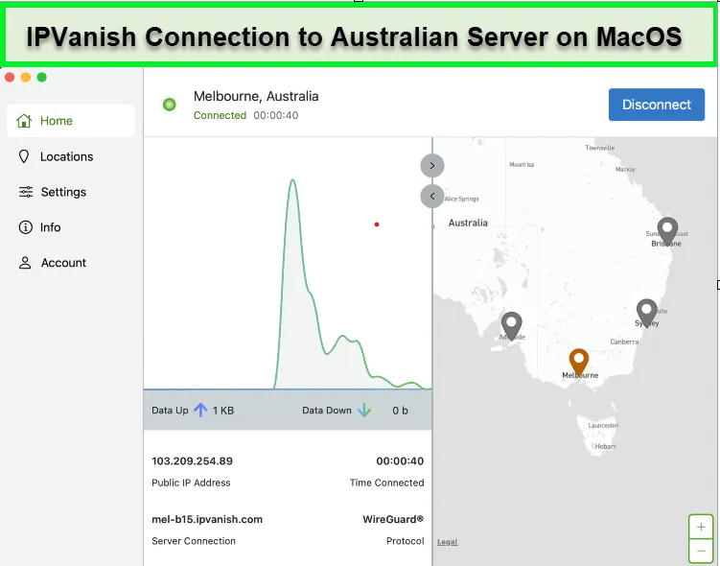Select the orange Melbourne map pin
The height and width of the screenshot is (566, 720).
click(578, 362)
